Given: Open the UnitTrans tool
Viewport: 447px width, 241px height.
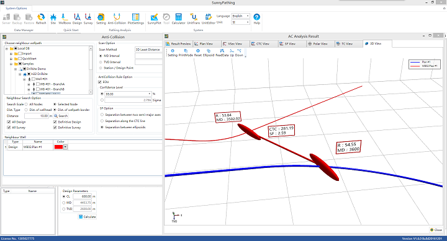Looking at the screenshot, I should (x=194, y=19).
